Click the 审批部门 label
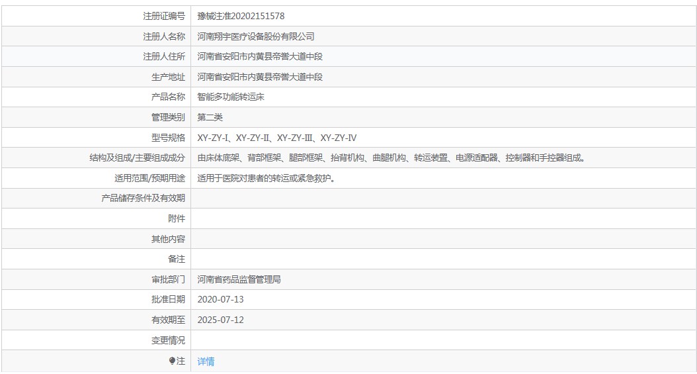This screenshot has height=374, width=697. [168, 280]
